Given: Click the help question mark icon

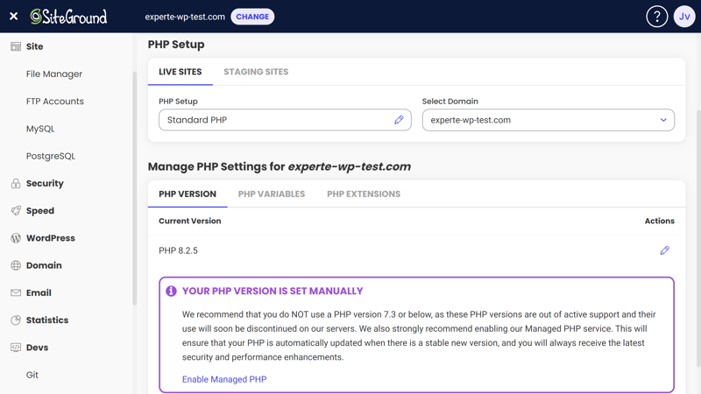Looking at the screenshot, I should [656, 17].
